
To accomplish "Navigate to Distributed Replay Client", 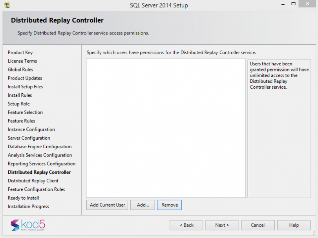I will pos(33,181).
